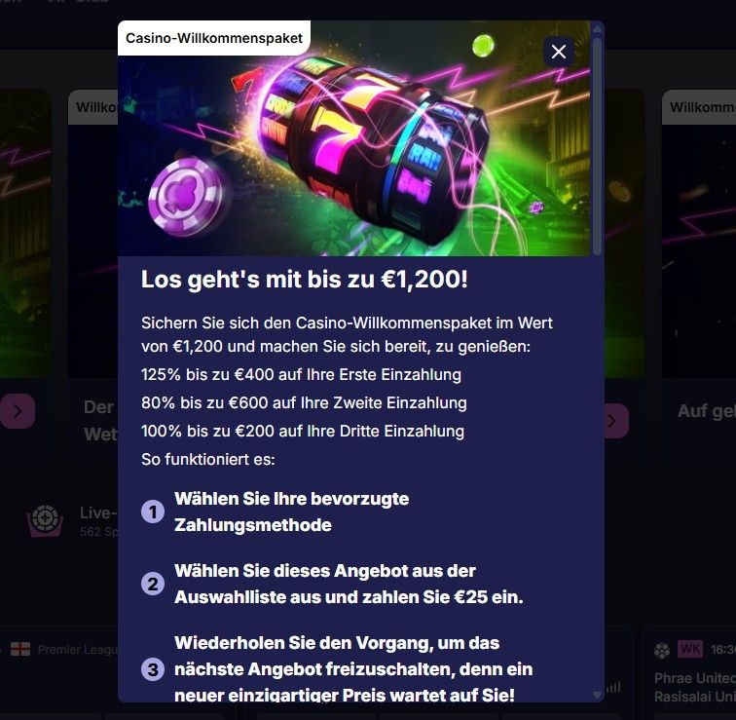The height and width of the screenshot is (720, 736).
Task: Click the scrollbar down arrow in popup
Action: [x=597, y=695]
